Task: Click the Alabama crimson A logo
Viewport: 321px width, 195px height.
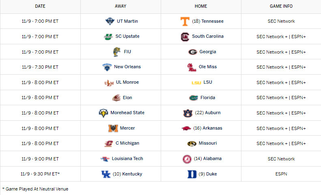Action: (x=187, y=159)
